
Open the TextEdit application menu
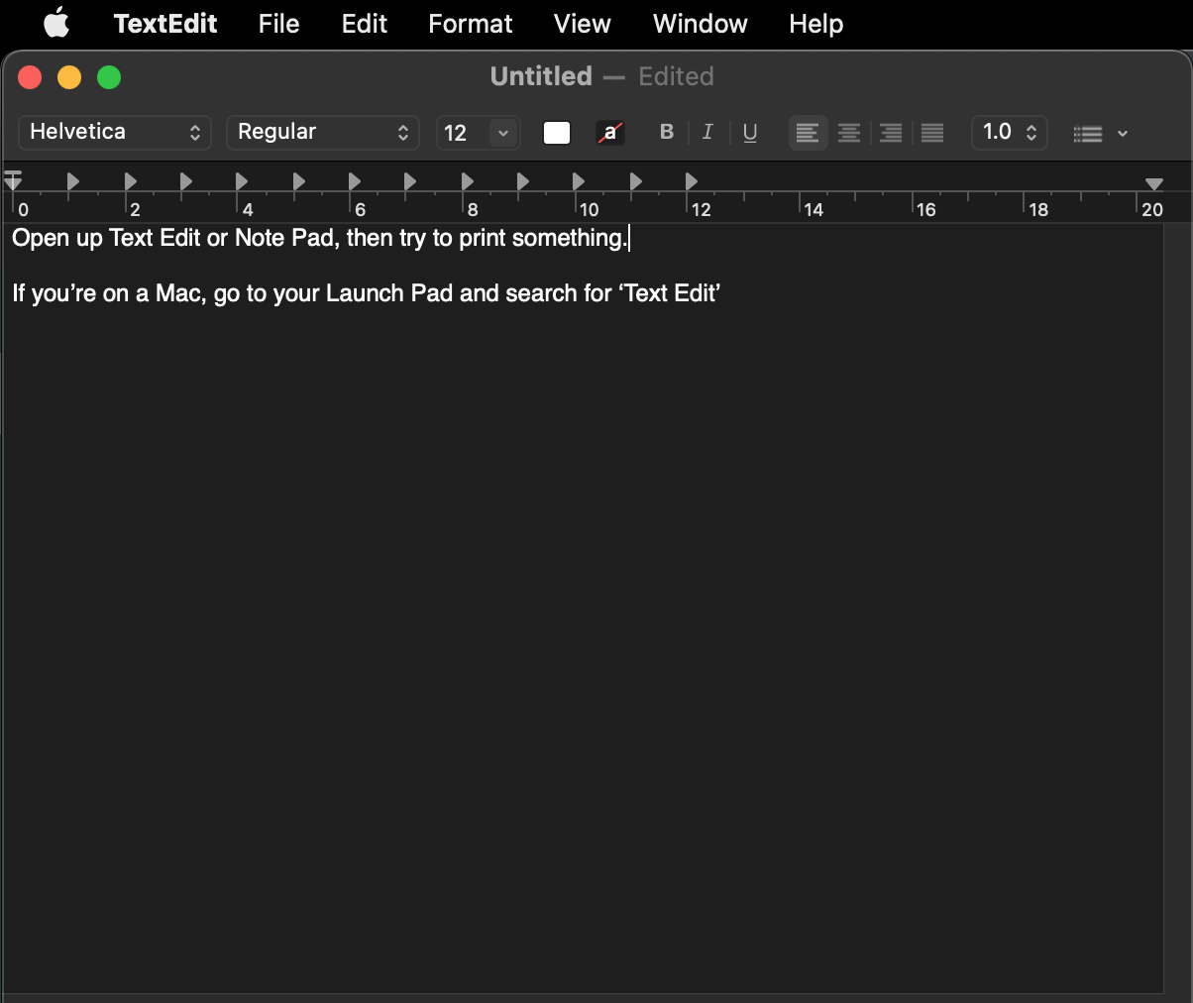[x=165, y=24]
